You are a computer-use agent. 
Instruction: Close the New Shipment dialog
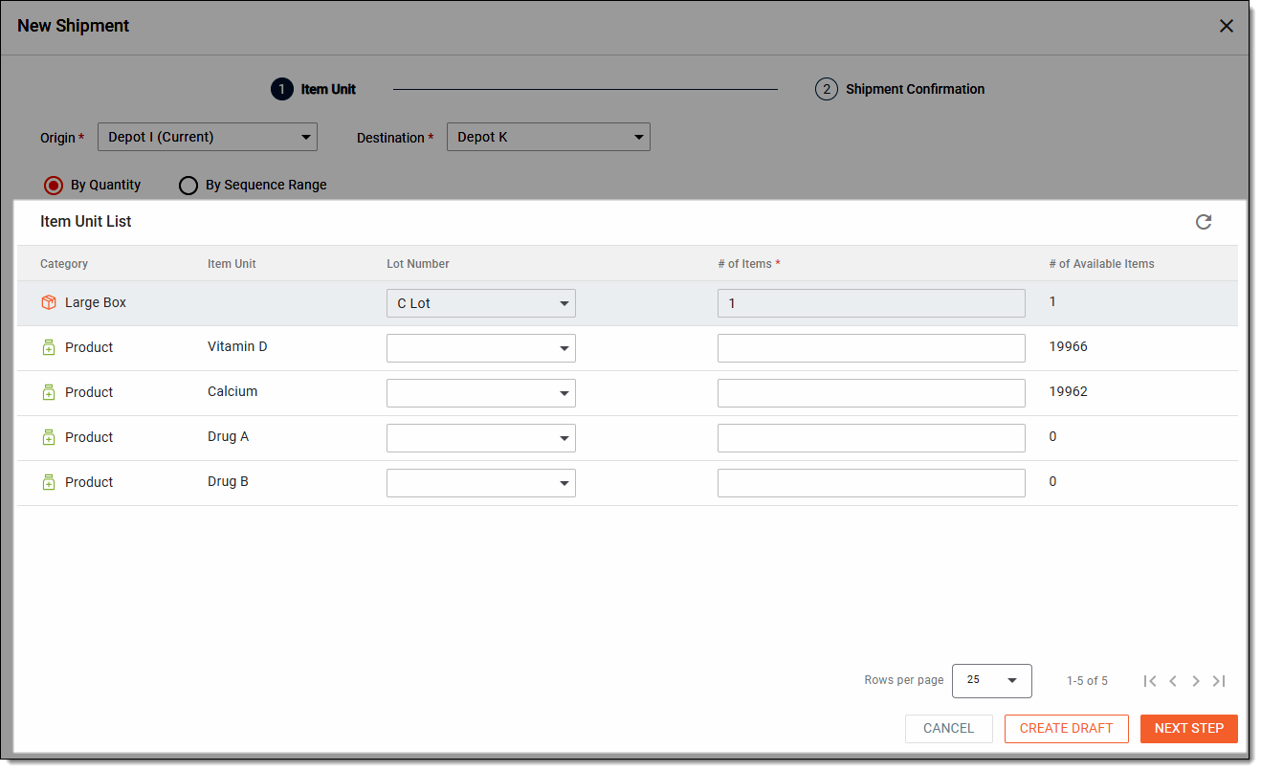(1227, 26)
